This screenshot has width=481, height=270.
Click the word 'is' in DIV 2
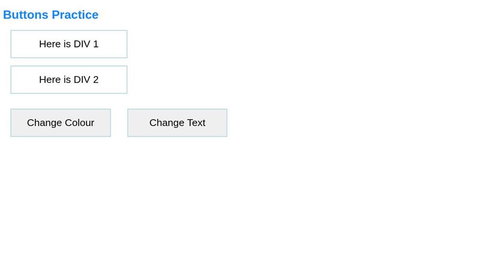(67, 80)
